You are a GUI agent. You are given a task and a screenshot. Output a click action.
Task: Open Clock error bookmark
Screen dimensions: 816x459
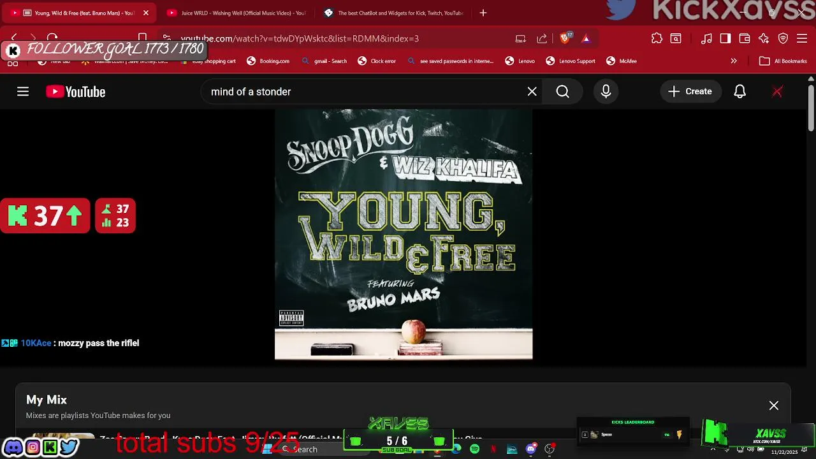tap(376, 61)
